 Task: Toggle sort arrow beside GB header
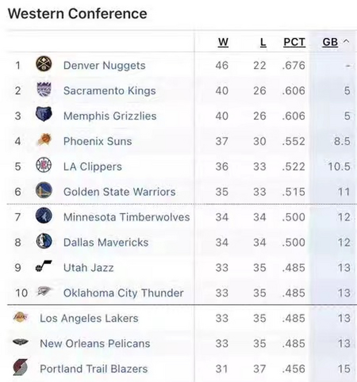[x=347, y=41]
